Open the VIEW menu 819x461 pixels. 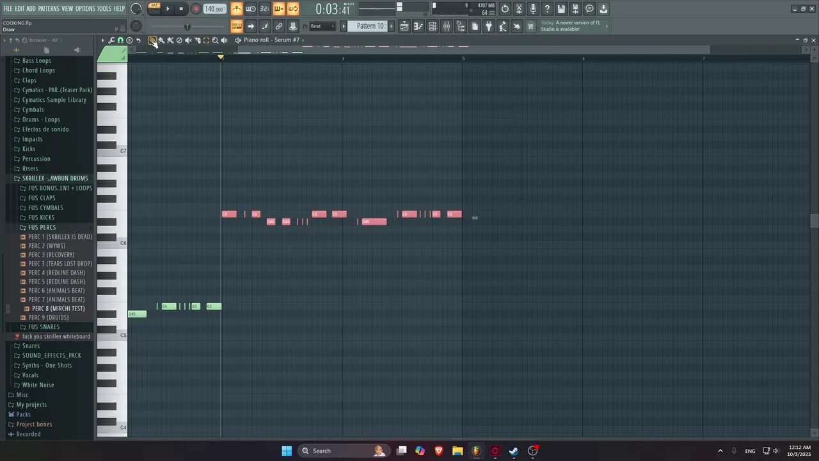[x=67, y=8]
